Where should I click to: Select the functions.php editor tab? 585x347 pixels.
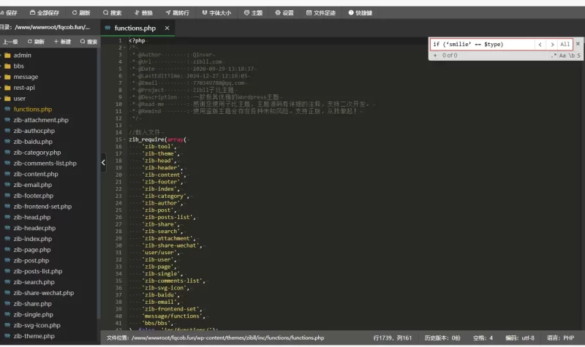coord(135,28)
